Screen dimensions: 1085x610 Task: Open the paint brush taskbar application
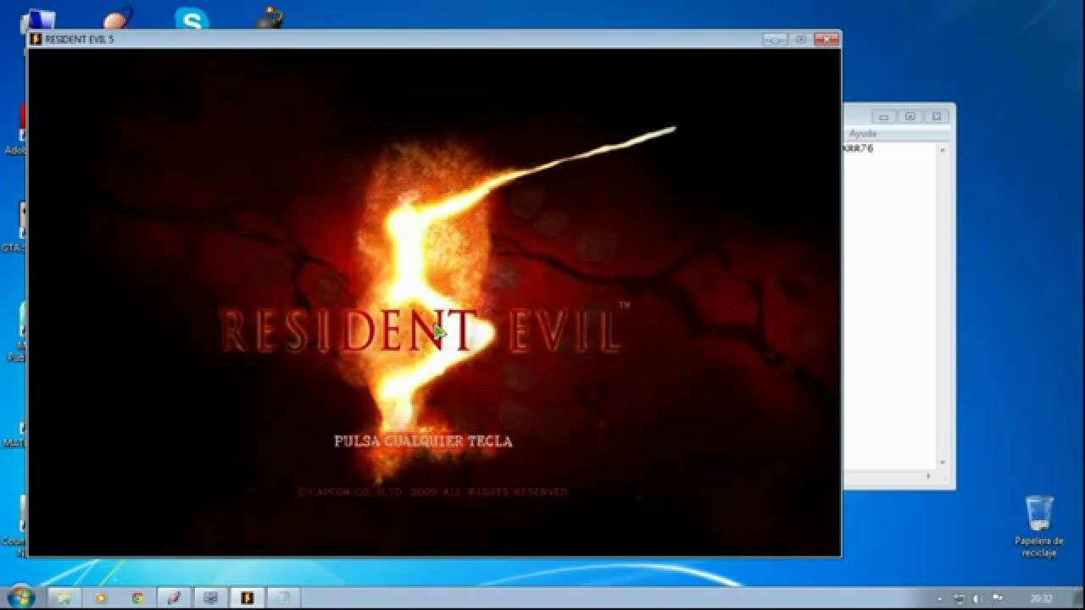coord(174,597)
